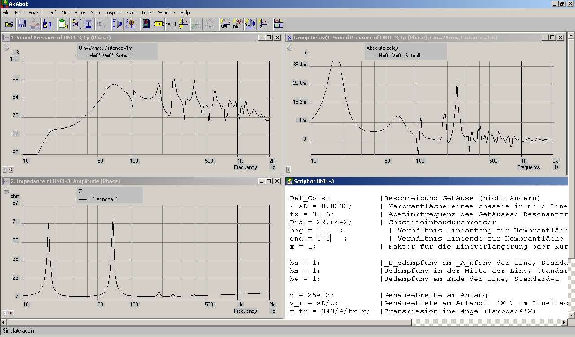This screenshot has width=575, height=337.
Task: Open the Inspect menu
Action: tap(113, 13)
